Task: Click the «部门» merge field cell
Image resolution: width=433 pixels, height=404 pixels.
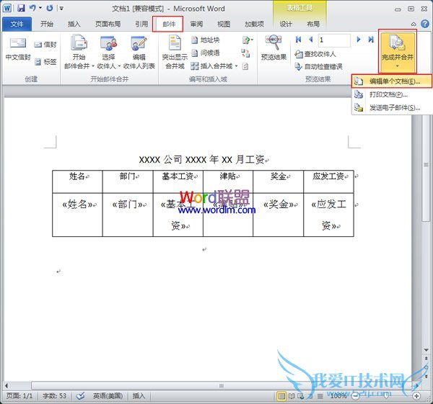Action: [128, 215]
